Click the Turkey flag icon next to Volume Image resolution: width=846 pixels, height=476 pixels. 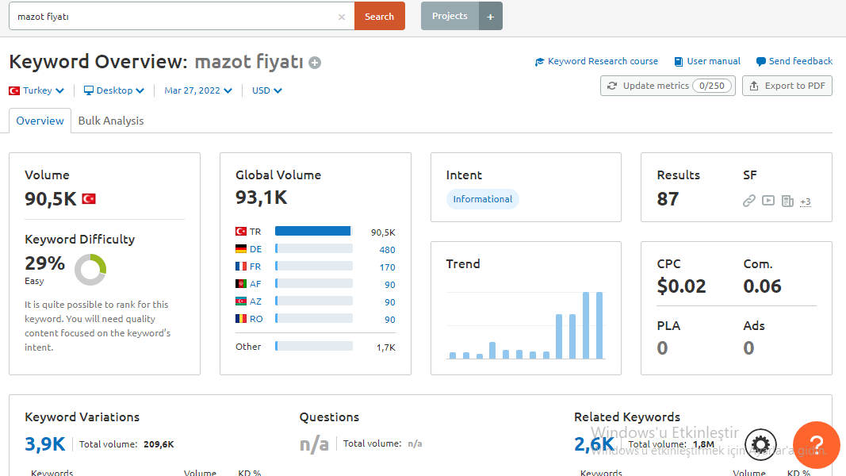(x=89, y=199)
